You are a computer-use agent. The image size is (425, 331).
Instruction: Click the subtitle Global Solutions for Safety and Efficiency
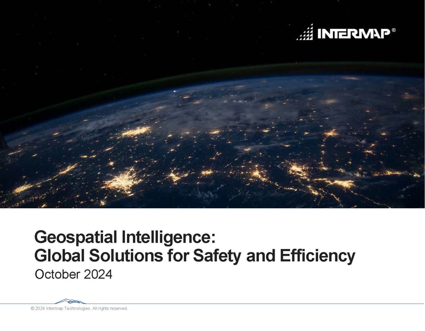[x=195, y=255]
